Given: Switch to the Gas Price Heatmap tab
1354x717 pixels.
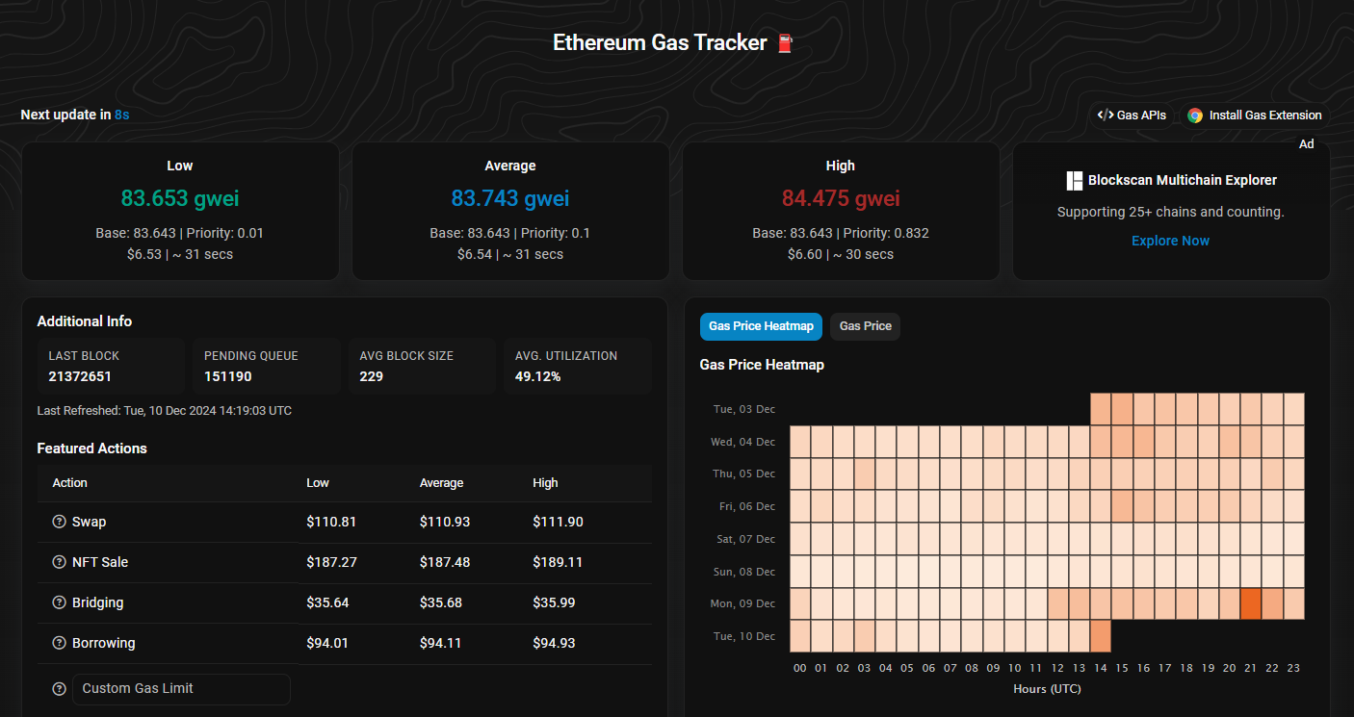Looking at the screenshot, I should 761,326.
